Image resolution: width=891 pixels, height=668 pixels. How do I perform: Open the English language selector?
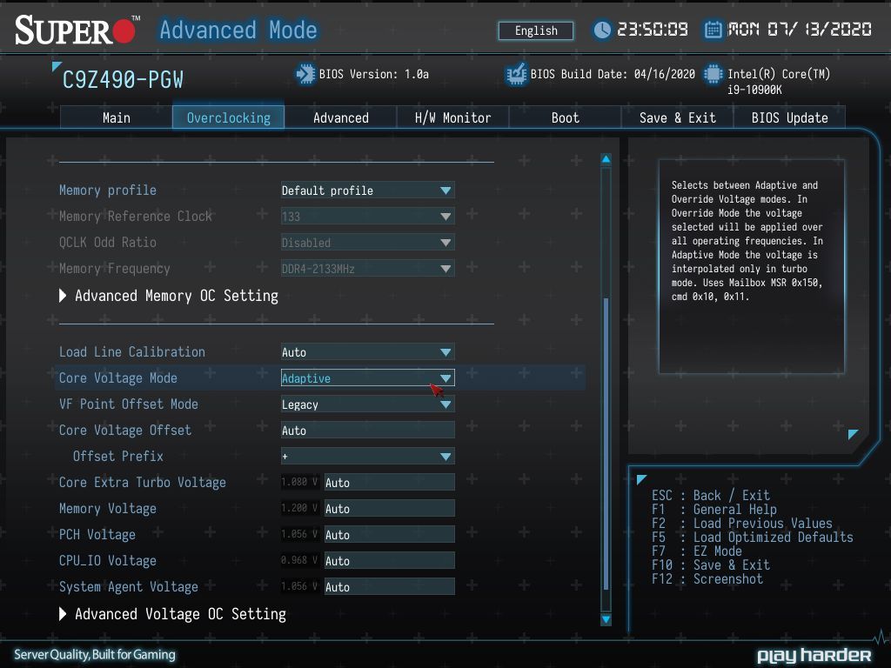point(536,30)
